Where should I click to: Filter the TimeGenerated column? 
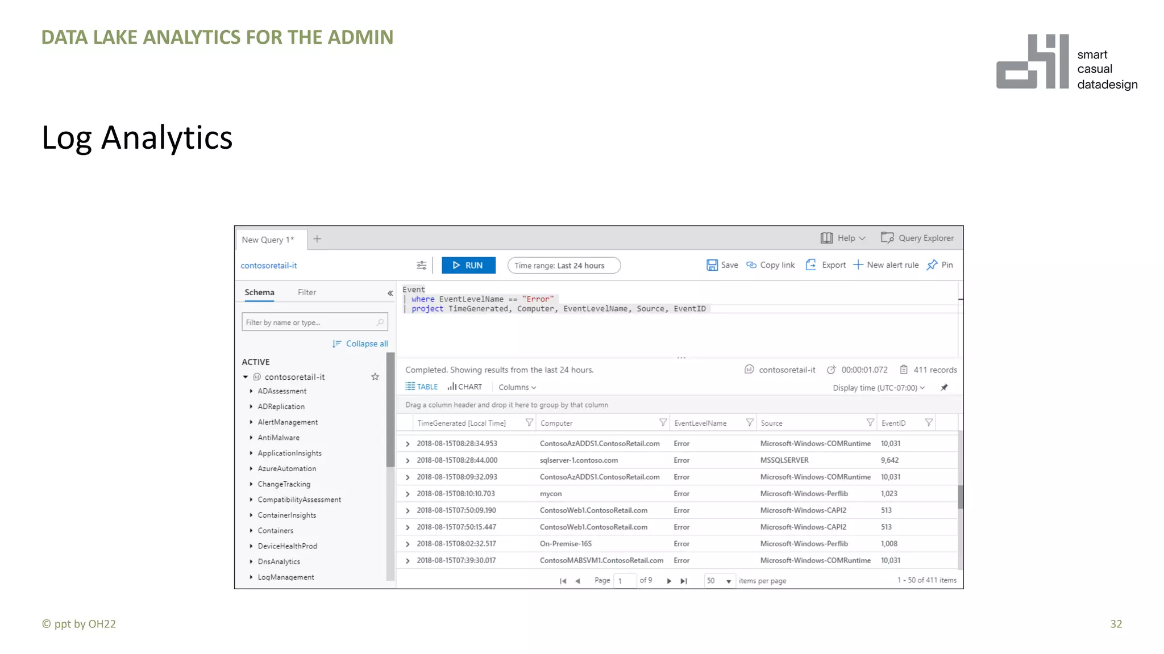pos(529,422)
